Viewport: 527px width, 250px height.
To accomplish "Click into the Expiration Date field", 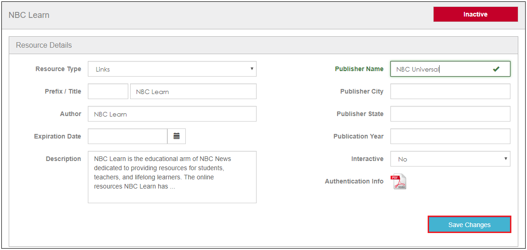I will [x=128, y=136].
